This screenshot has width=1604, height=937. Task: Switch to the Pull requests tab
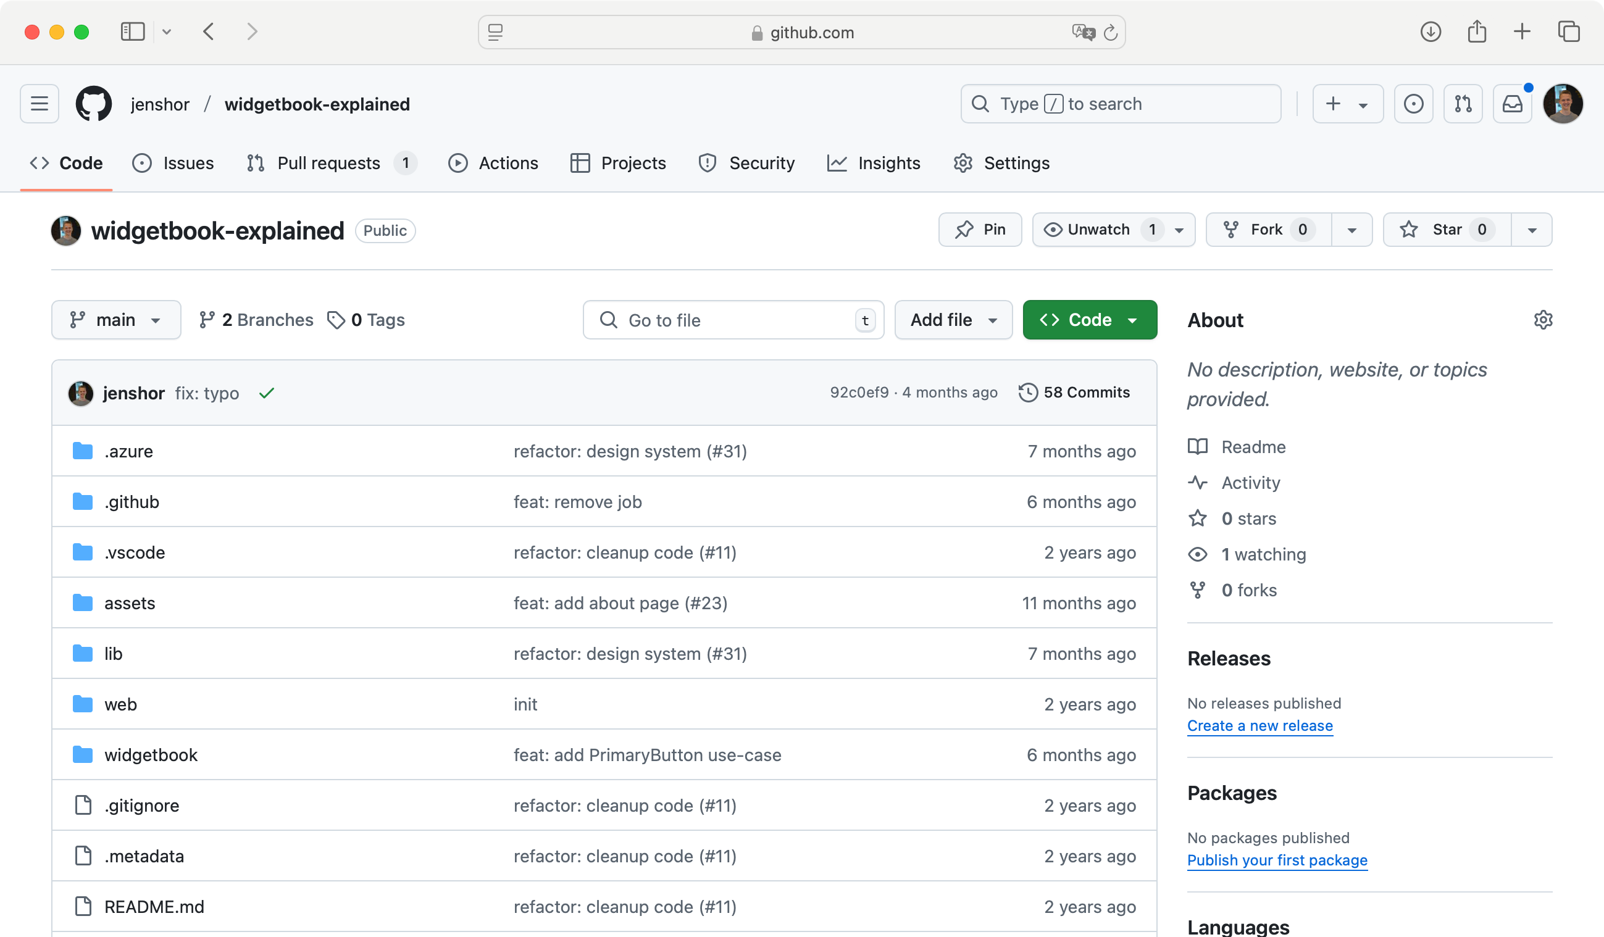(328, 164)
